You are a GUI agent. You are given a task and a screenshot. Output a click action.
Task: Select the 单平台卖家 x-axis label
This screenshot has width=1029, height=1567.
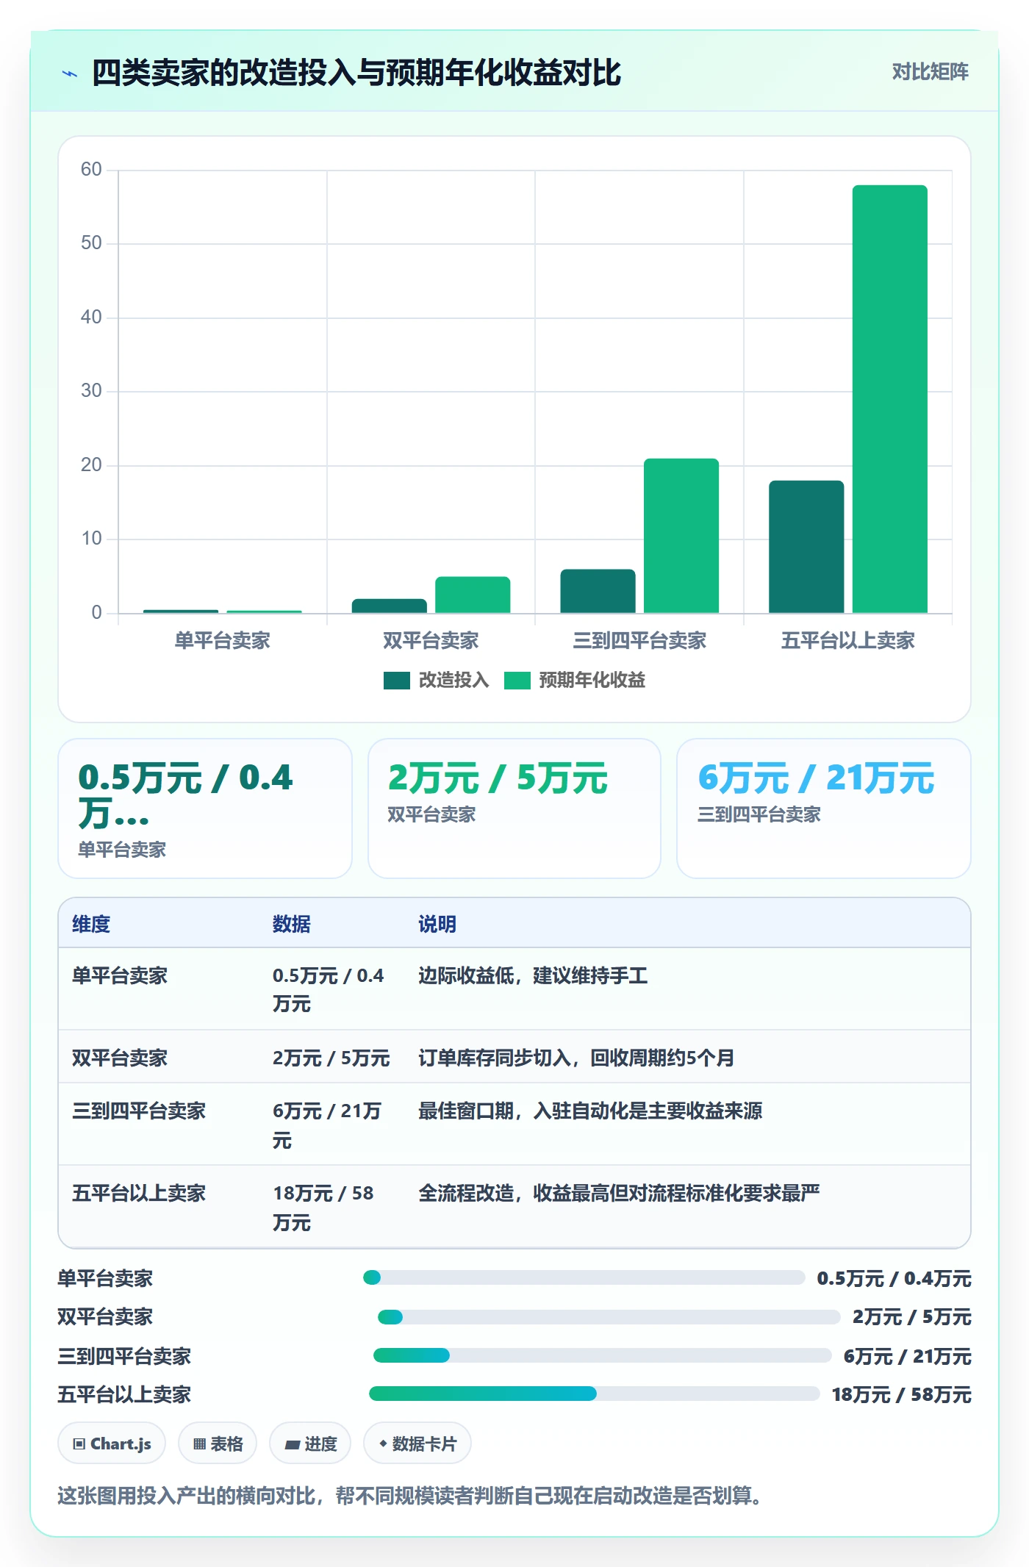(222, 641)
